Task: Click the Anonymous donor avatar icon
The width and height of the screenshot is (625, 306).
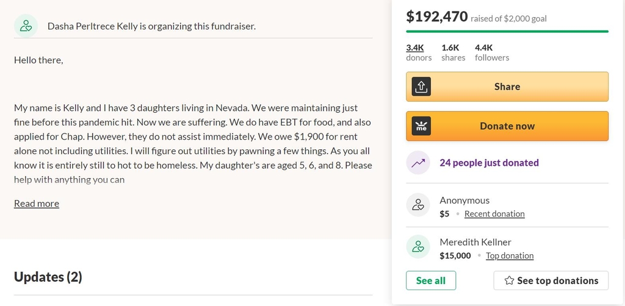Action: click(x=418, y=205)
